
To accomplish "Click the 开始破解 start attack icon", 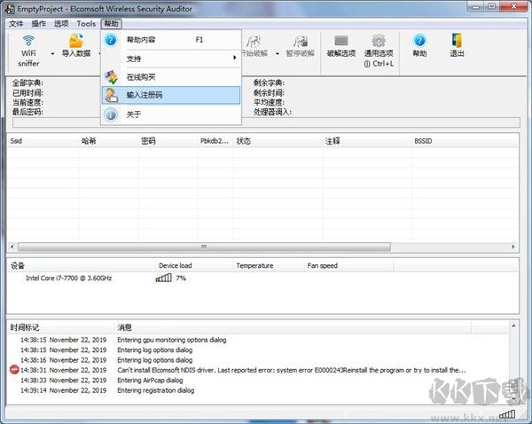I will pos(254,42).
